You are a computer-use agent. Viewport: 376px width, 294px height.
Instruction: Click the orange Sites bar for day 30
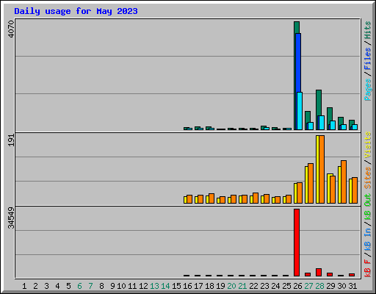point(344,182)
